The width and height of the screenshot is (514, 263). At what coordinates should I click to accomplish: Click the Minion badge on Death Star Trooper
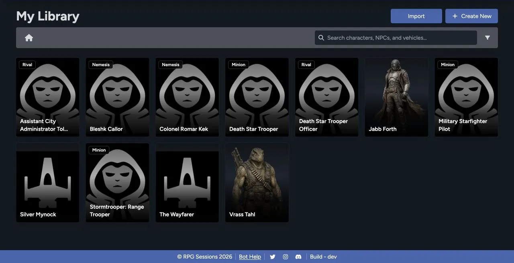coord(239,65)
